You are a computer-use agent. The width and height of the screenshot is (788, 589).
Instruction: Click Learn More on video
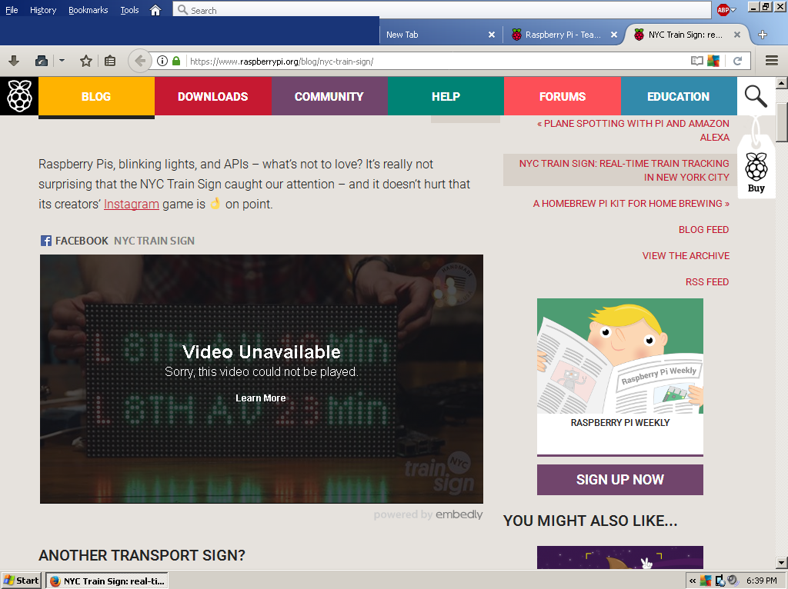[260, 398]
